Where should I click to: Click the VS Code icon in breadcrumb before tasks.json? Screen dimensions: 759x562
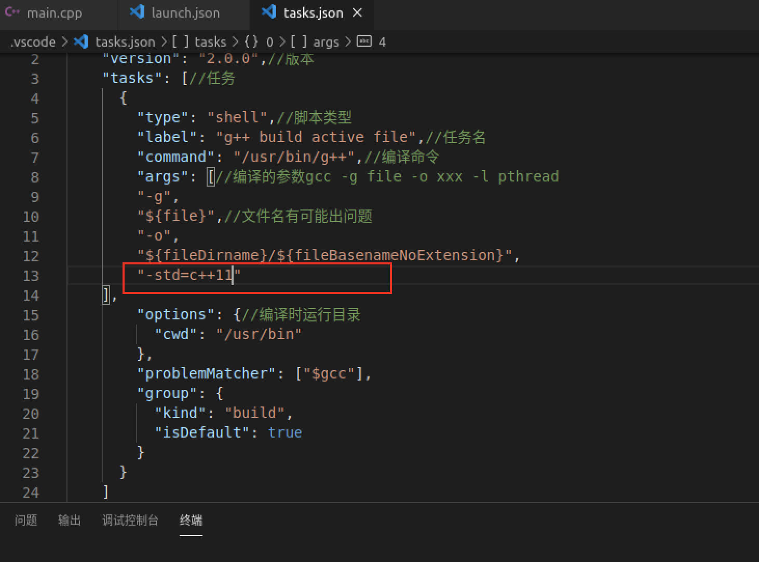[x=81, y=41]
